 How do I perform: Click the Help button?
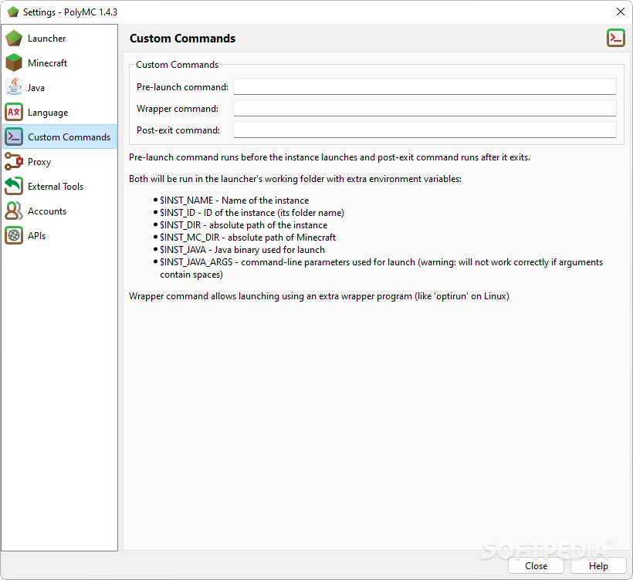tap(598, 566)
